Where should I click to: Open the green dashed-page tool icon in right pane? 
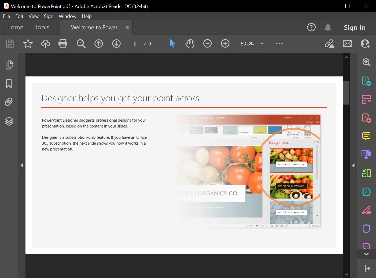[x=366, y=173]
